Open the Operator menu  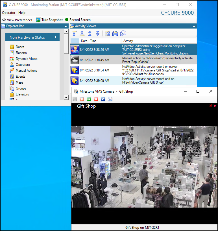9,13
